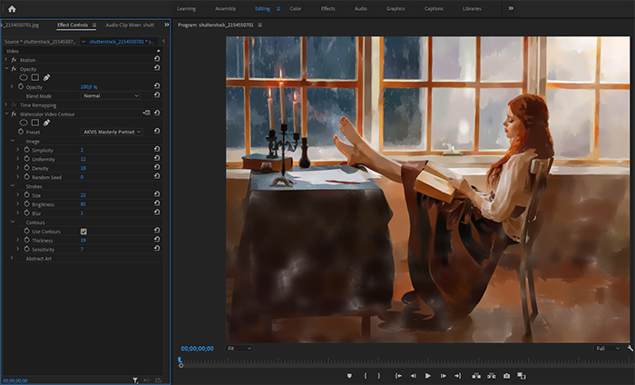
Task: Click Program monitor timecode 00;00;00;00
Action: [x=197, y=349]
